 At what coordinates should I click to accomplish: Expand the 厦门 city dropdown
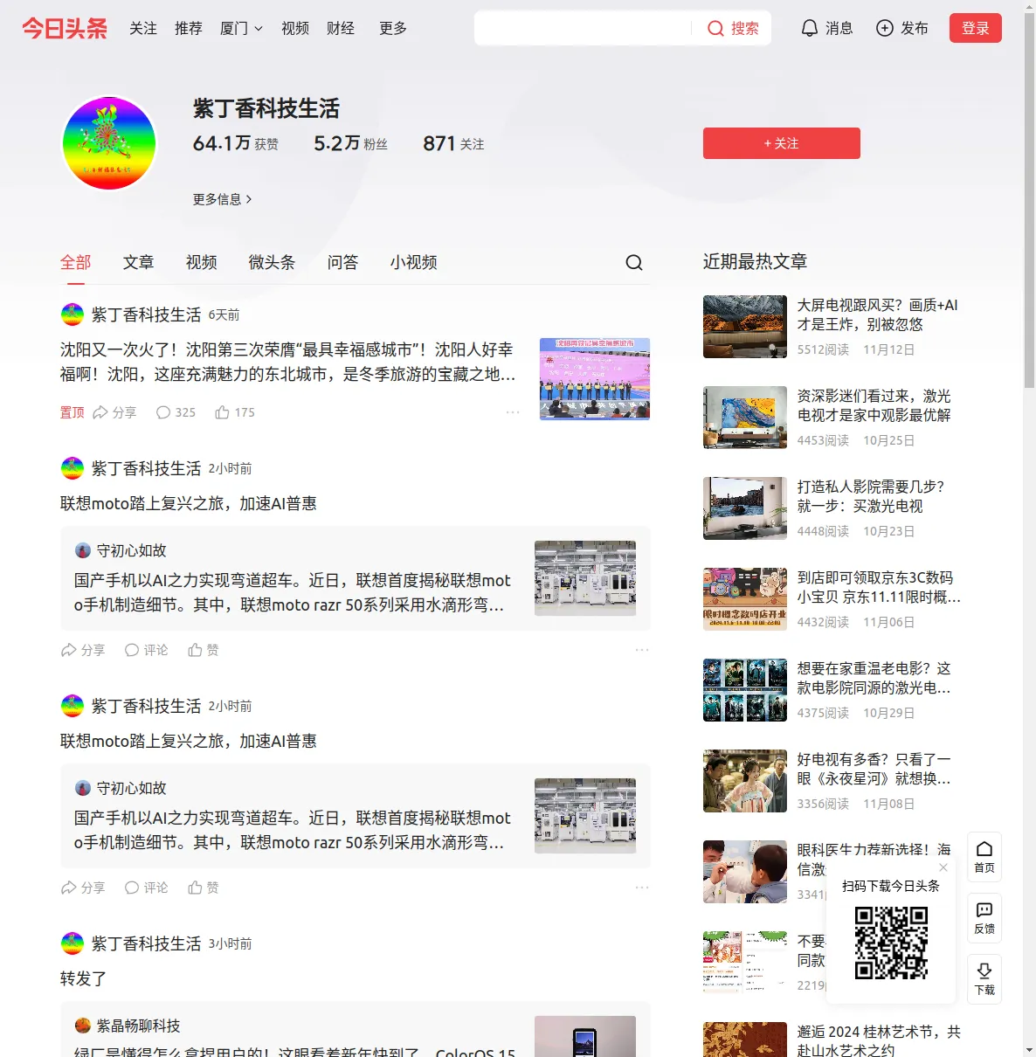point(241,28)
